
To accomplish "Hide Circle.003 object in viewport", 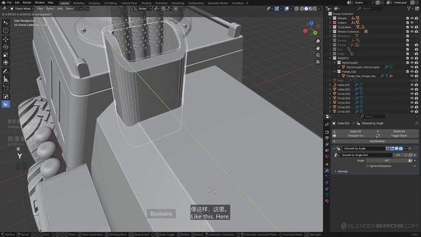I will click(412, 98).
